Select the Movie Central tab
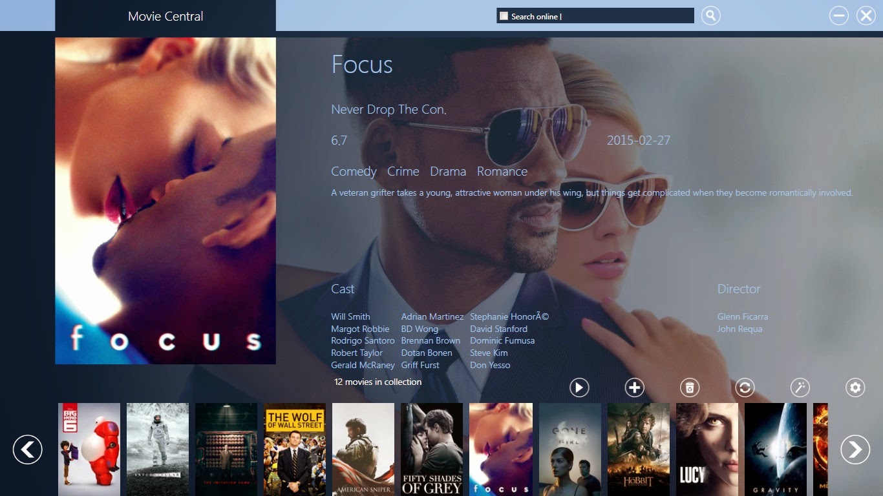The height and width of the screenshot is (496, 883). click(x=165, y=16)
